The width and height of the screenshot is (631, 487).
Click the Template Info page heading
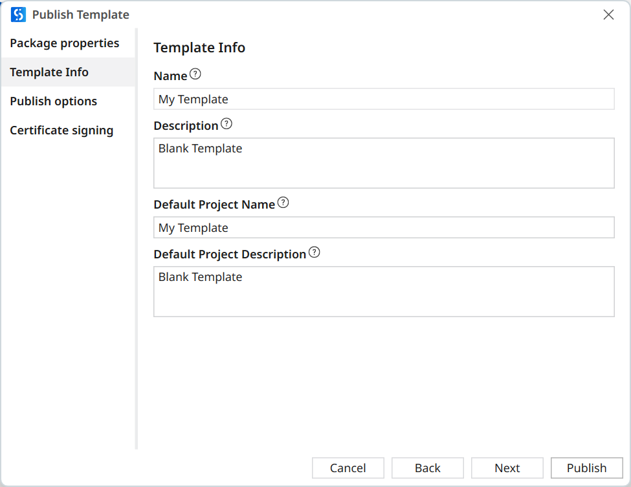tap(199, 48)
